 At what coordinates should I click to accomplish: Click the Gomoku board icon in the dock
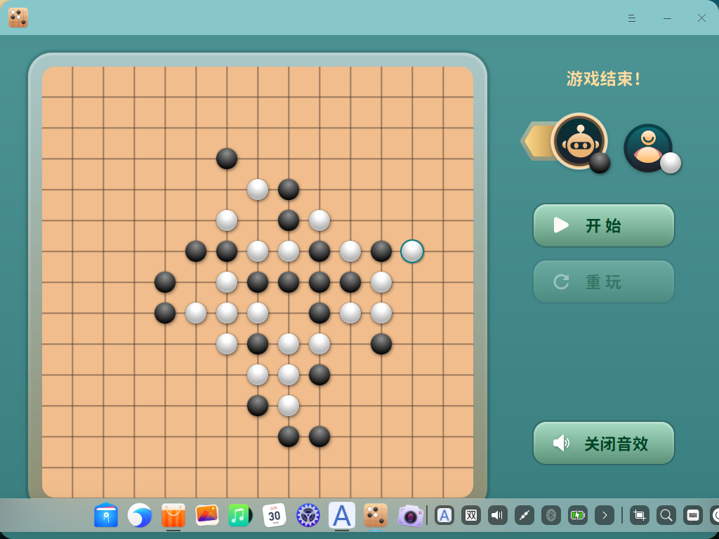(x=375, y=516)
